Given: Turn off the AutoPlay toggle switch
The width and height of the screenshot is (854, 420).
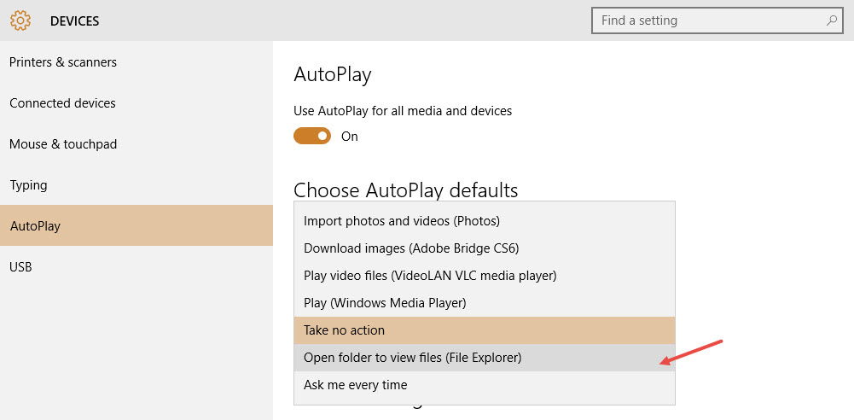Looking at the screenshot, I should coord(312,136).
